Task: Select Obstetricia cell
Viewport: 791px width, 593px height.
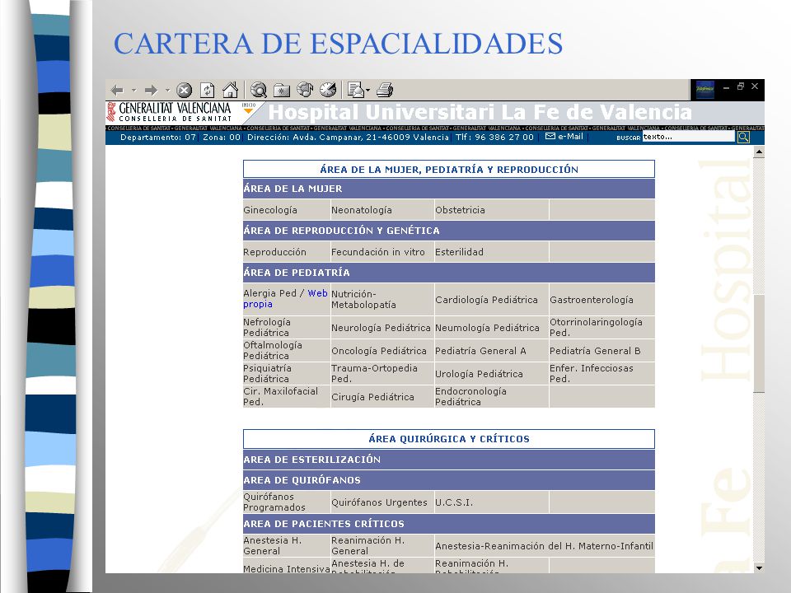Action: (x=491, y=210)
